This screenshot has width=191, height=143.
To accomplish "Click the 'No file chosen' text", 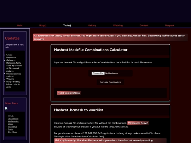I will pyautogui.click(x=111, y=73).
